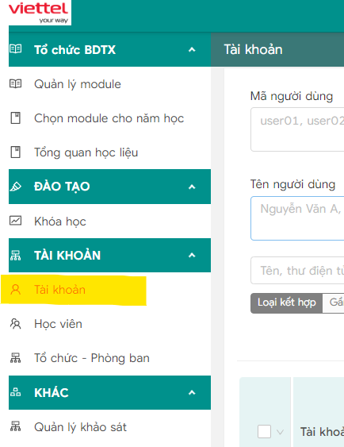Click the chart icon beside Khóa học

pos(15,221)
